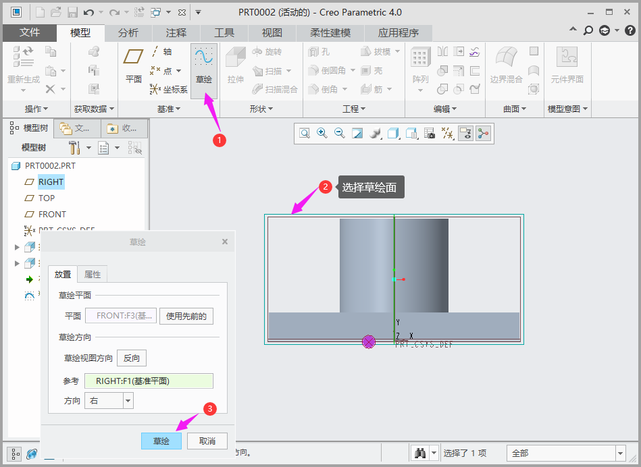Click the zoom in magnifier icon

coord(322,134)
